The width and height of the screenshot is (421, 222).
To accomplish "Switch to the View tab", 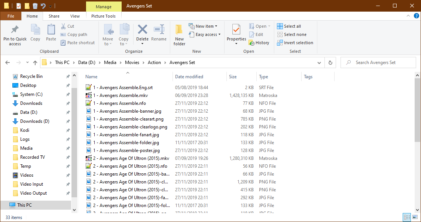I will [75, 16].
